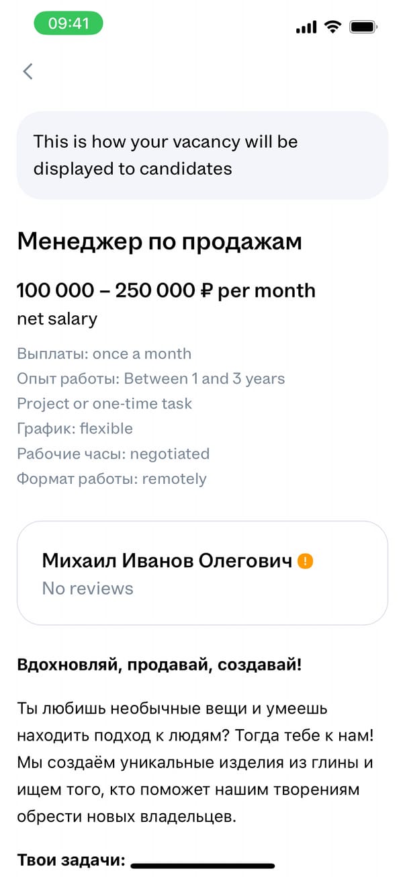Tap the Wi-Fi status icon

pyautogui.click(x=332, y=26)
